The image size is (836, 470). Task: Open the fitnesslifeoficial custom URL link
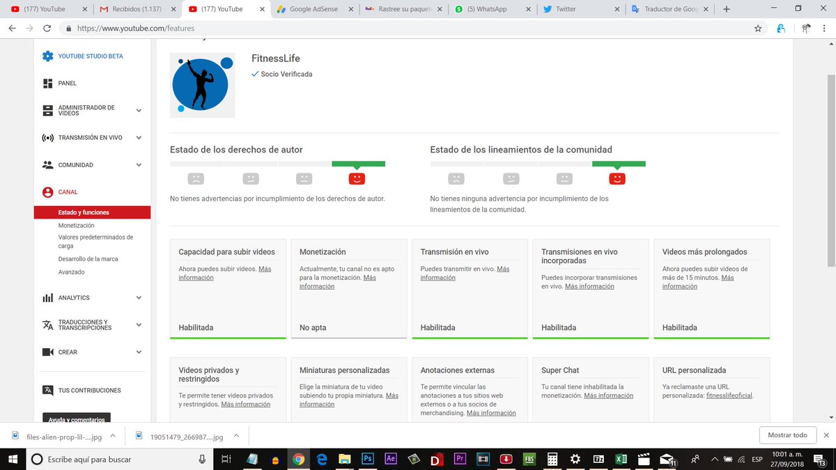[729, 395]
